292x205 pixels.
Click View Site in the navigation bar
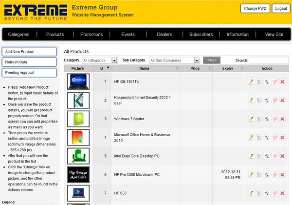[274, 34]
